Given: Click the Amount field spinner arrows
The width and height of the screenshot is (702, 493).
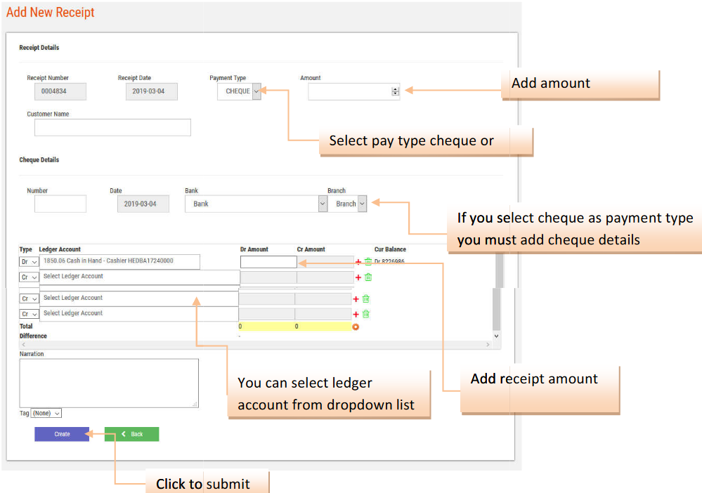Looking at the screenshot, I should point(395,91).
